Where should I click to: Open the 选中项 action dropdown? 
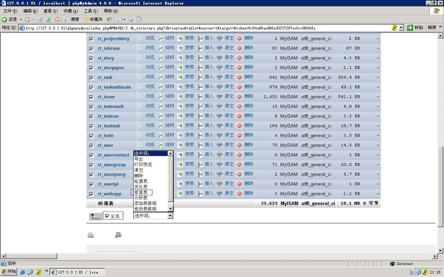click(153, 216)
